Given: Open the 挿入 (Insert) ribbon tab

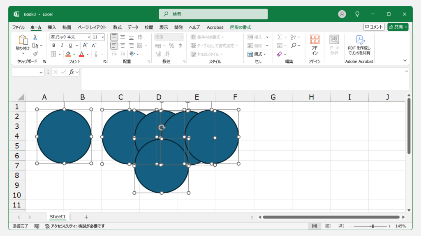Looking at the screenshot, I should (52, 27).
